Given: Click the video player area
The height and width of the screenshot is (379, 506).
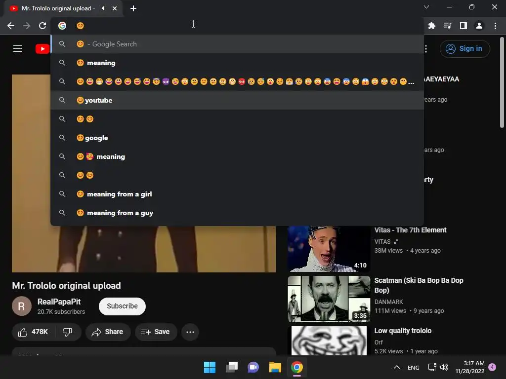Looking at the screenshot, I should [x=144, y=249].
